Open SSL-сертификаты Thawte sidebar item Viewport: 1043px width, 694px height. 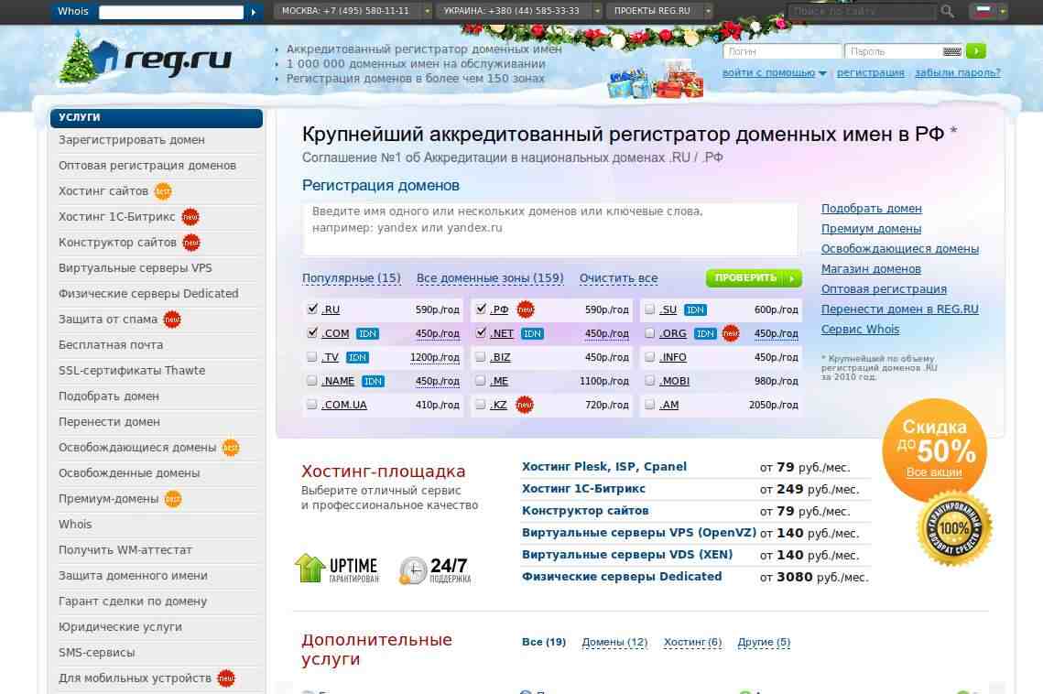point(132,371)
